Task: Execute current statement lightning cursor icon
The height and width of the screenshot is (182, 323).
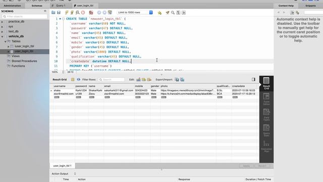Action: pyautogui.click(x=72, y=13)
